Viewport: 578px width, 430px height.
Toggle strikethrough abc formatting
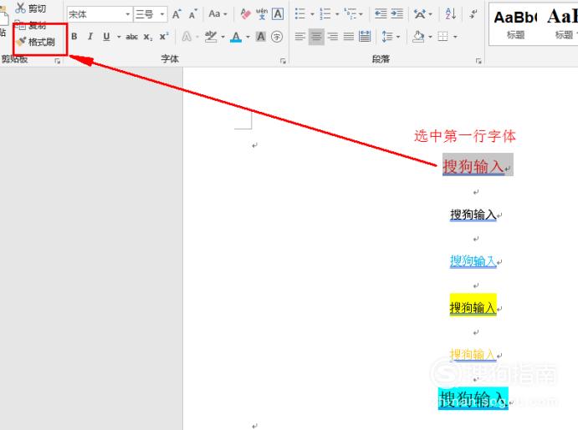131,37
